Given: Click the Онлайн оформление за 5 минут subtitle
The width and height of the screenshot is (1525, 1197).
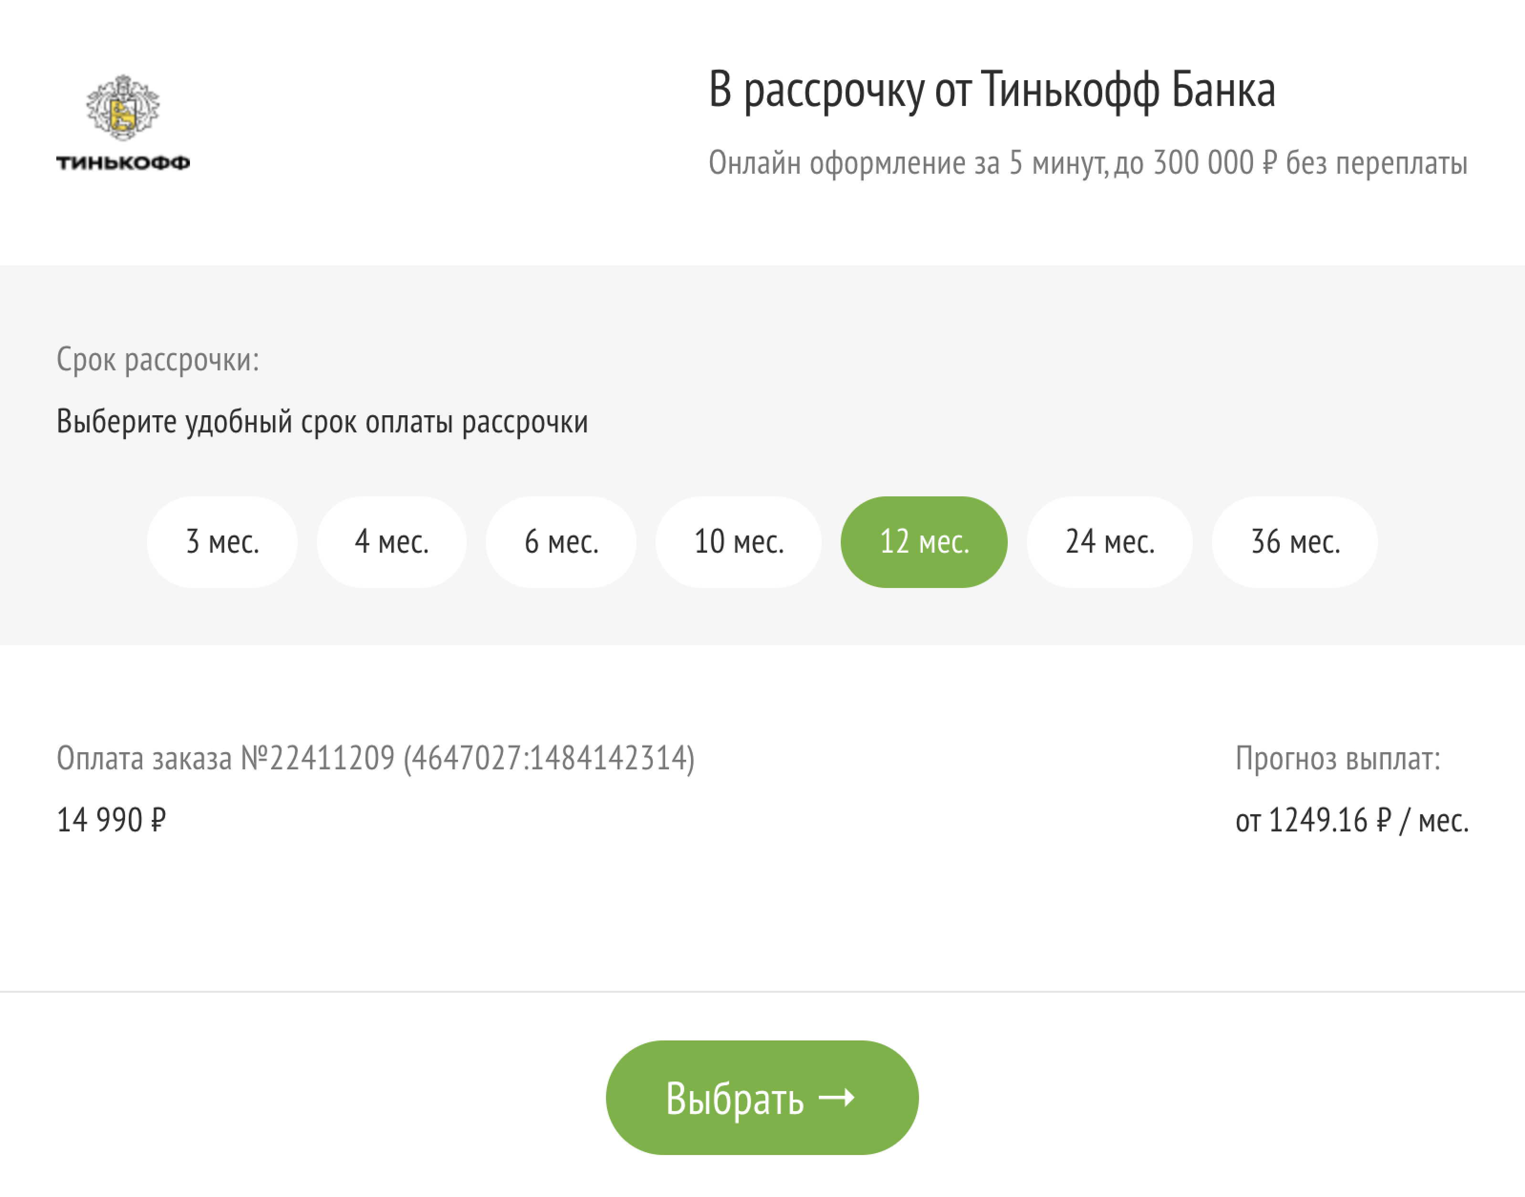Looking at the screenshot, I should click(x=1087, y=163).
